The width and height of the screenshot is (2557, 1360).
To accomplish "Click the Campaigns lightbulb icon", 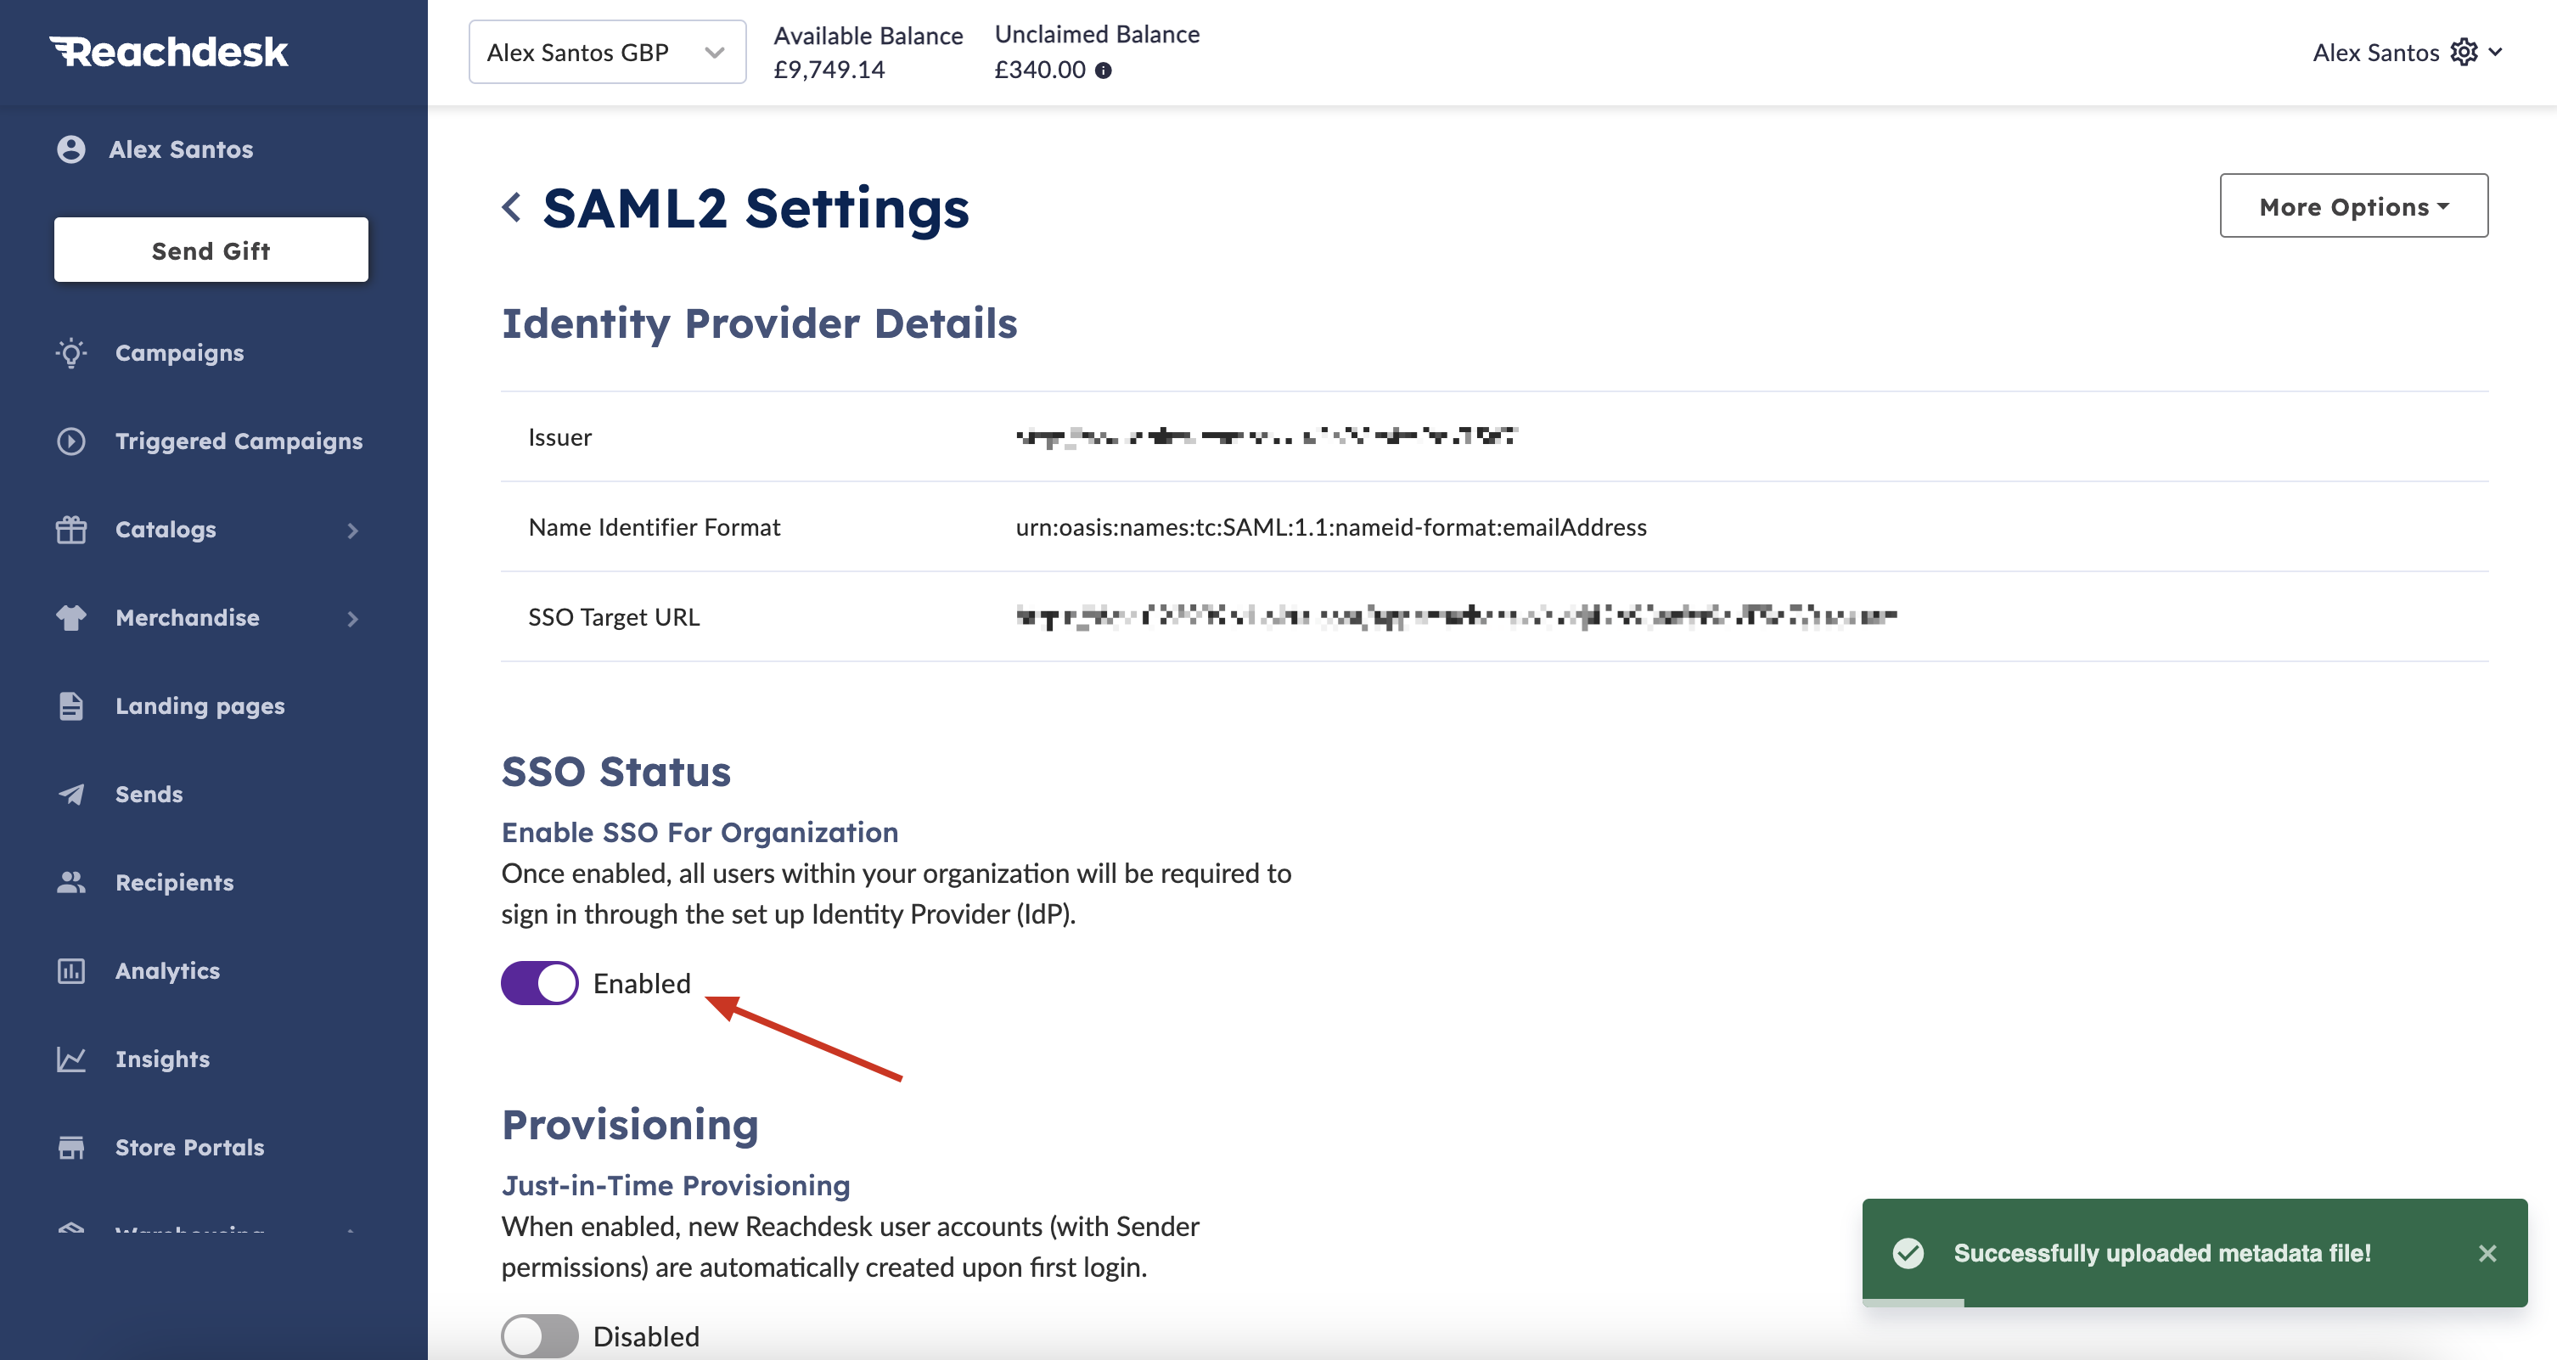I will tap(70, 352).
